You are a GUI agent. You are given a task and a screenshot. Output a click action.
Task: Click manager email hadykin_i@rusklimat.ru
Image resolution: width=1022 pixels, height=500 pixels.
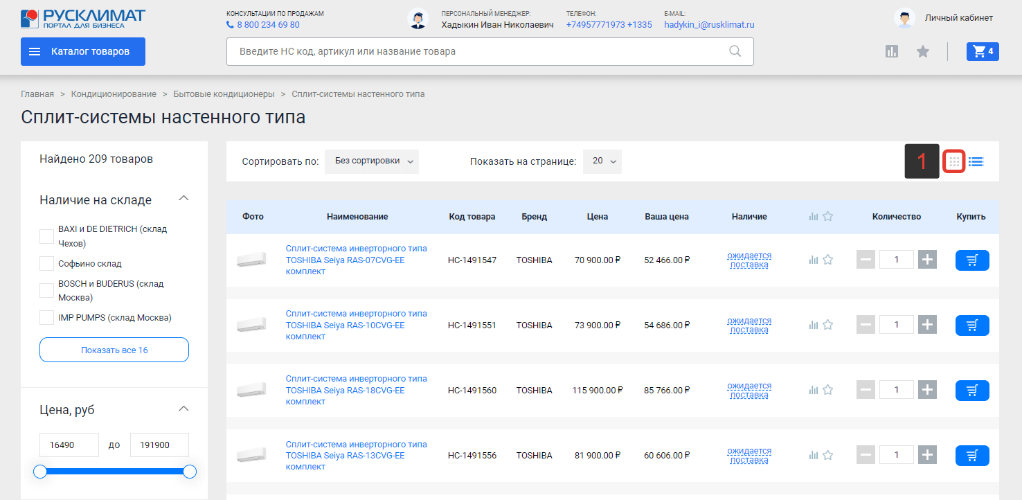709,25
